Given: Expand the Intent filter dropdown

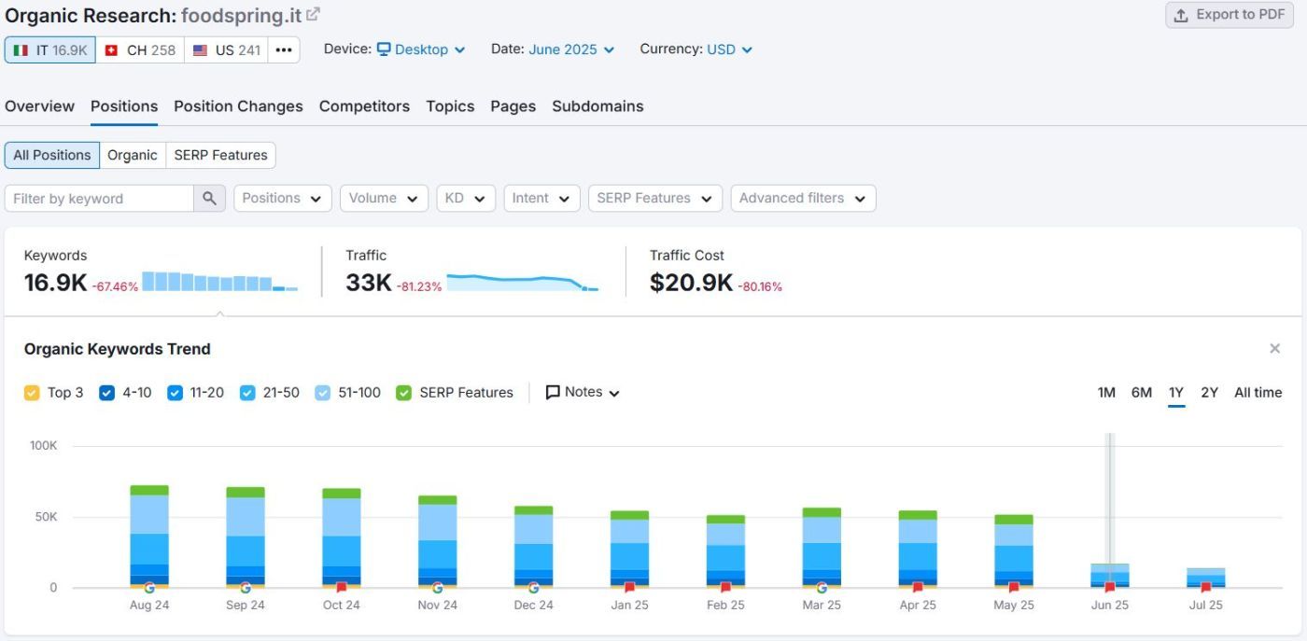Looking at the screenshot, I should point(541,198).
